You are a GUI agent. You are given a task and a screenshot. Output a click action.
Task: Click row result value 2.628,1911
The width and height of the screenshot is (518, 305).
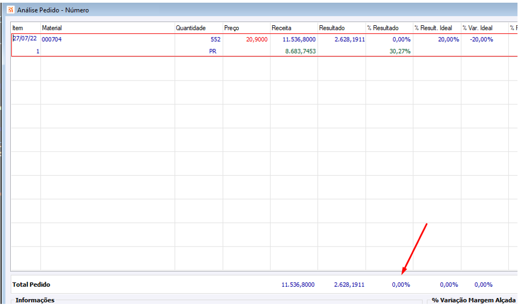click(349, 39)
